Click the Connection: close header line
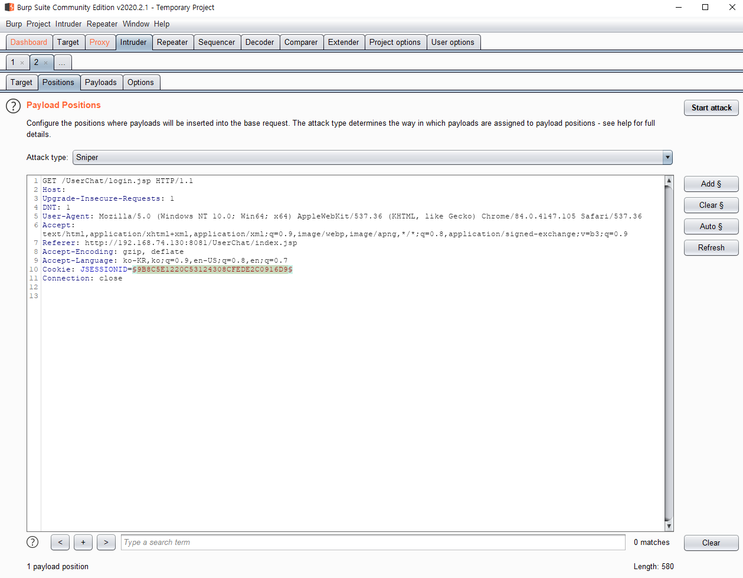 click(x=82, y=279)
